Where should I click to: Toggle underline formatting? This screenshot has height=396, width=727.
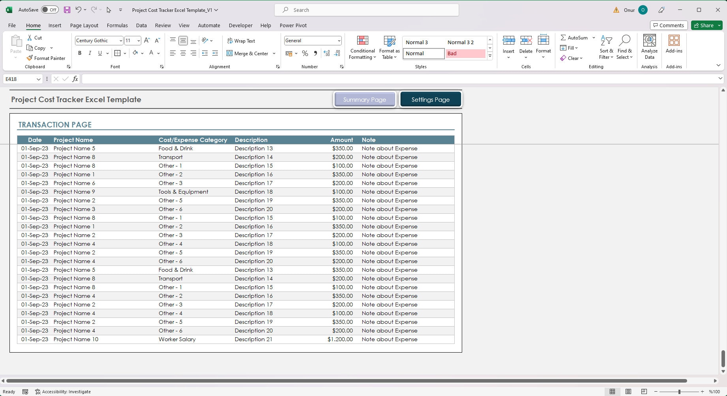coord(100,53)
